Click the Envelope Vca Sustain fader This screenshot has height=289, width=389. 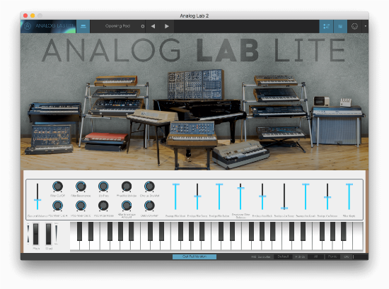(x=306, y=196)
